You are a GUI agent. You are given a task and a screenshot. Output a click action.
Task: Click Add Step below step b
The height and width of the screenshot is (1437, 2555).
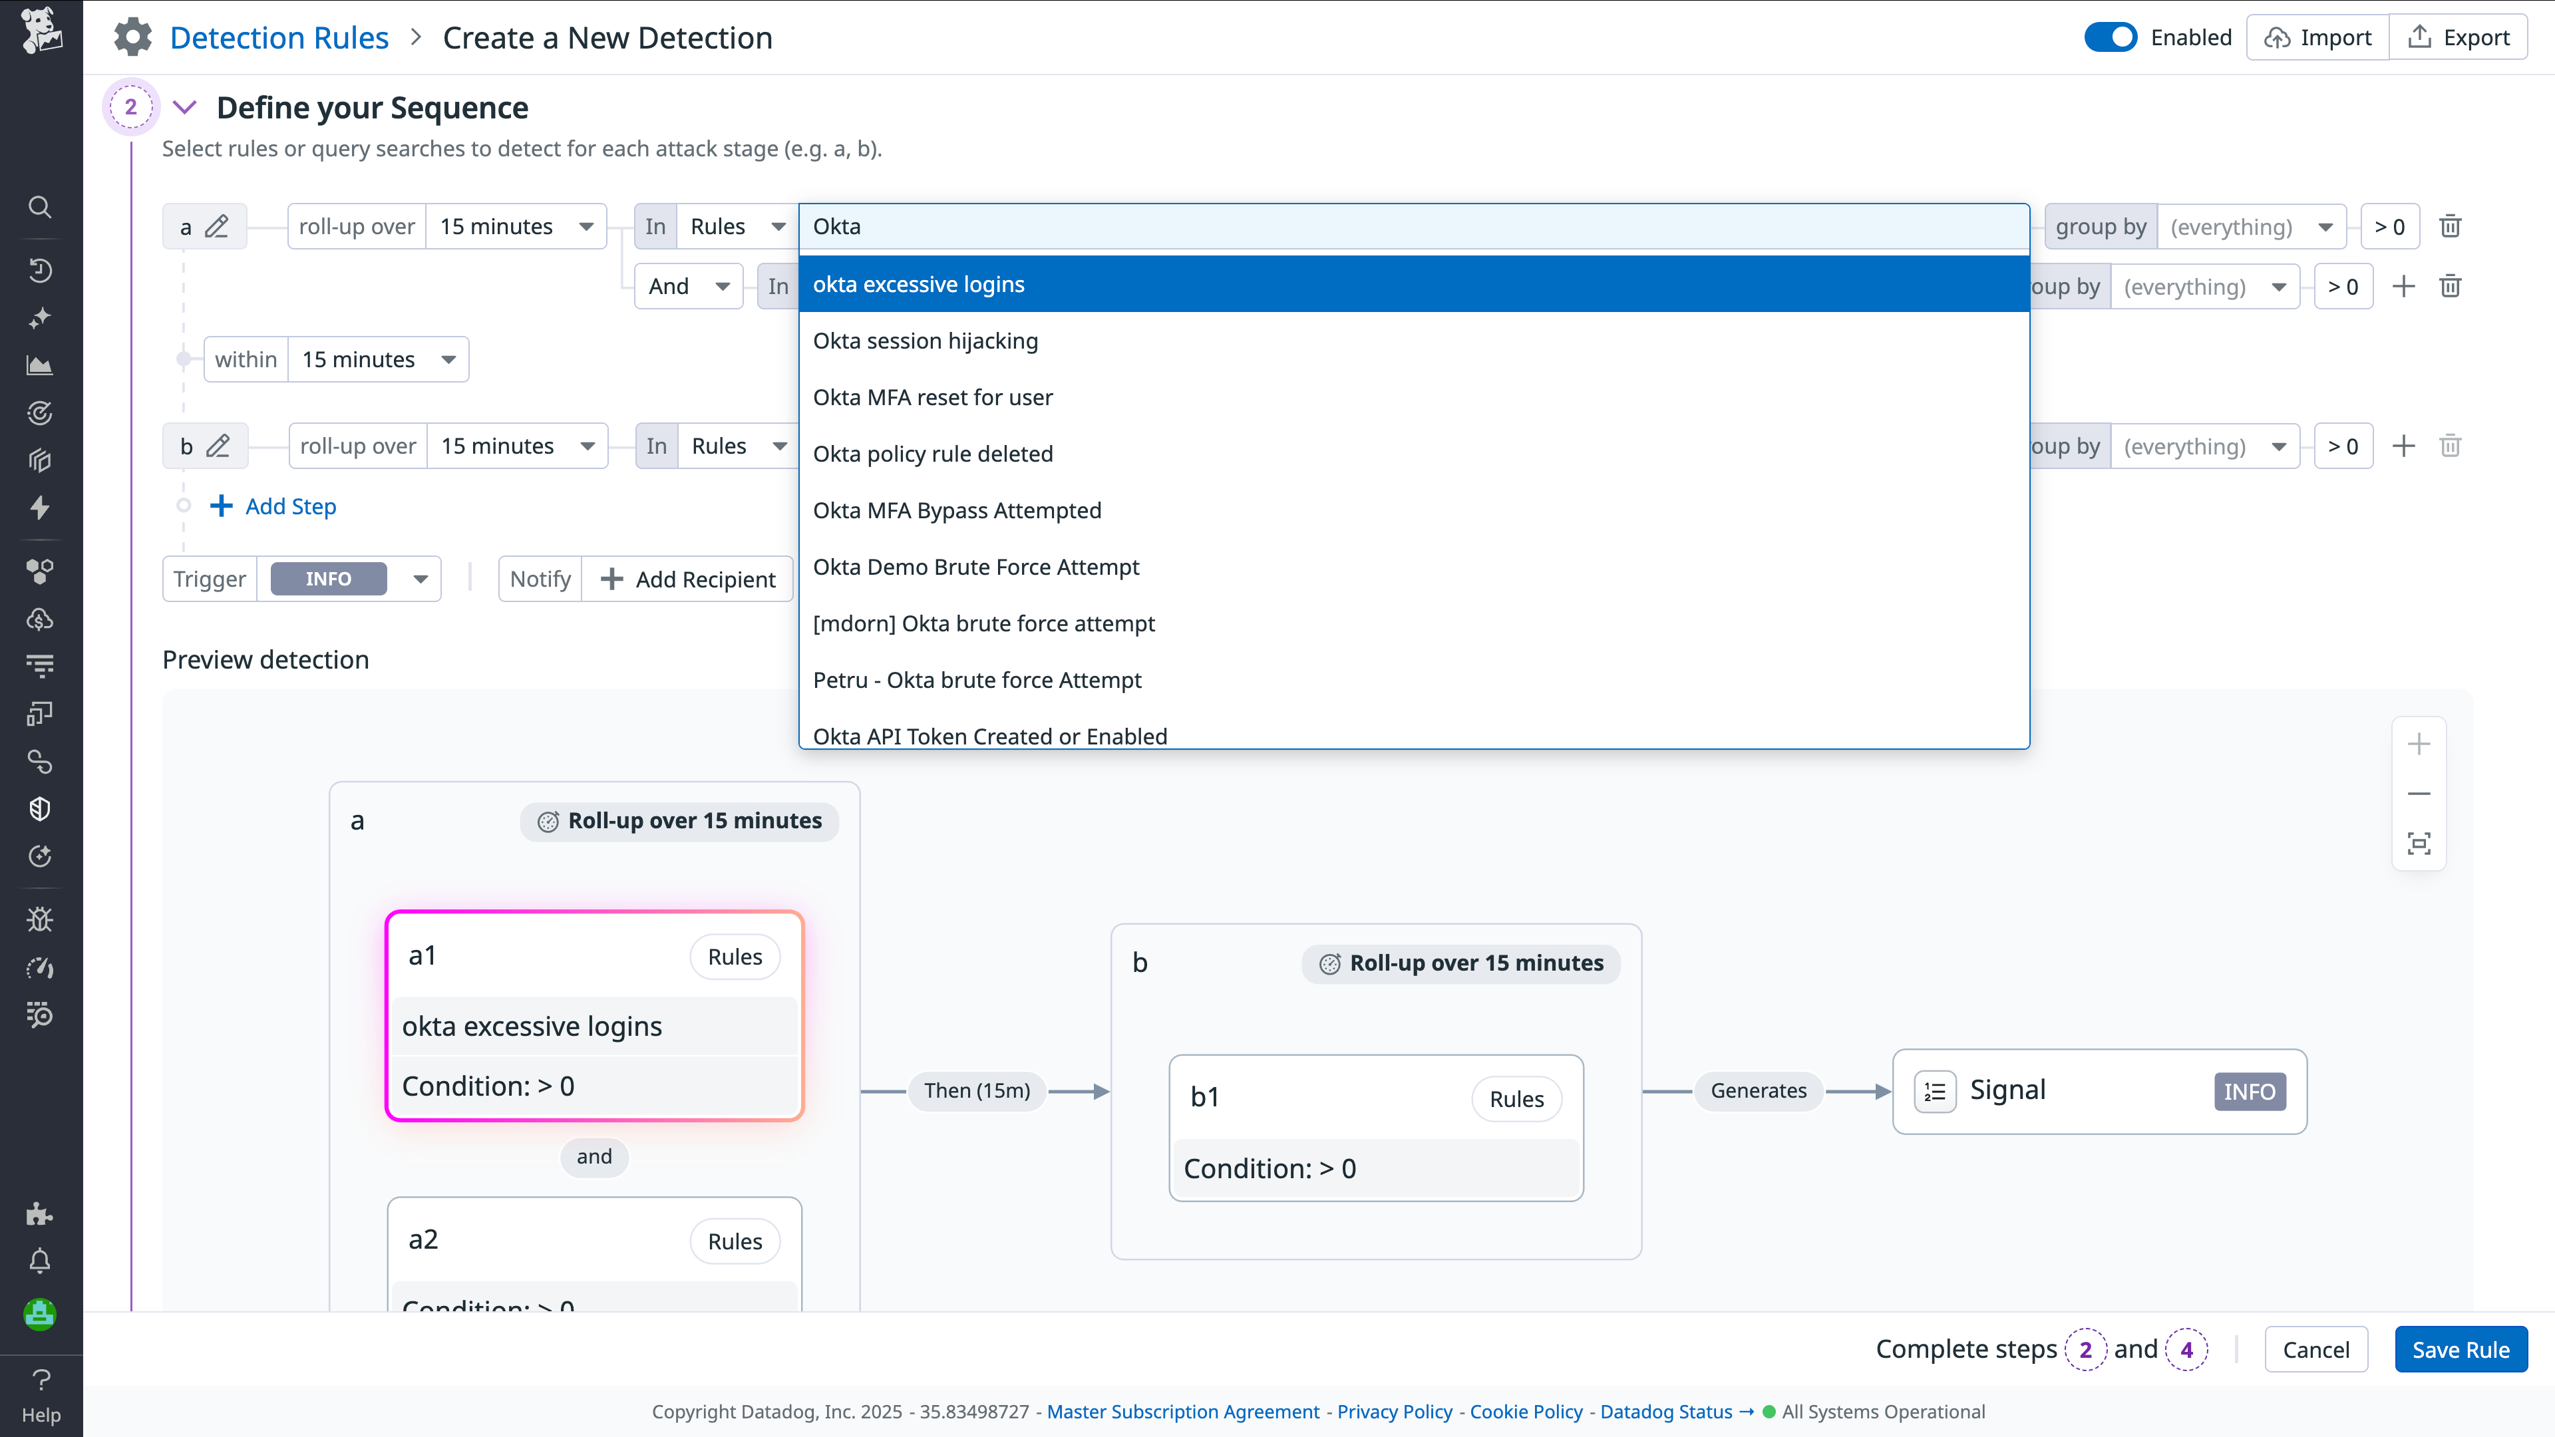pyautogui.click(x=273, y=506)
